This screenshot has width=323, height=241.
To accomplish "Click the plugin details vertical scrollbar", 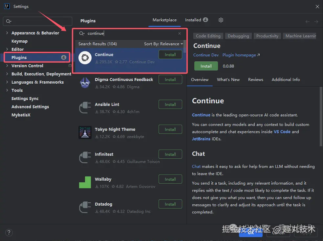I will (321, 116).
